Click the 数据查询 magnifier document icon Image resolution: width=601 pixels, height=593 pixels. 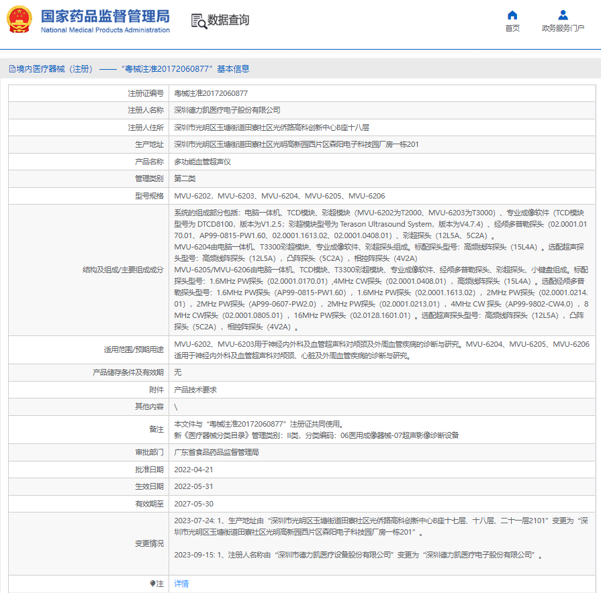point(199,21)
